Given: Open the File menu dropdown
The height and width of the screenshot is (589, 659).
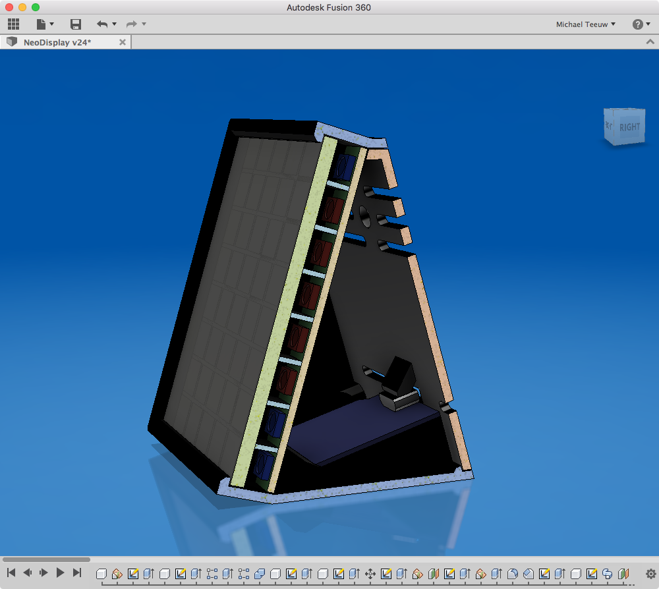Looking at the screenshot, I should point(45,24).
